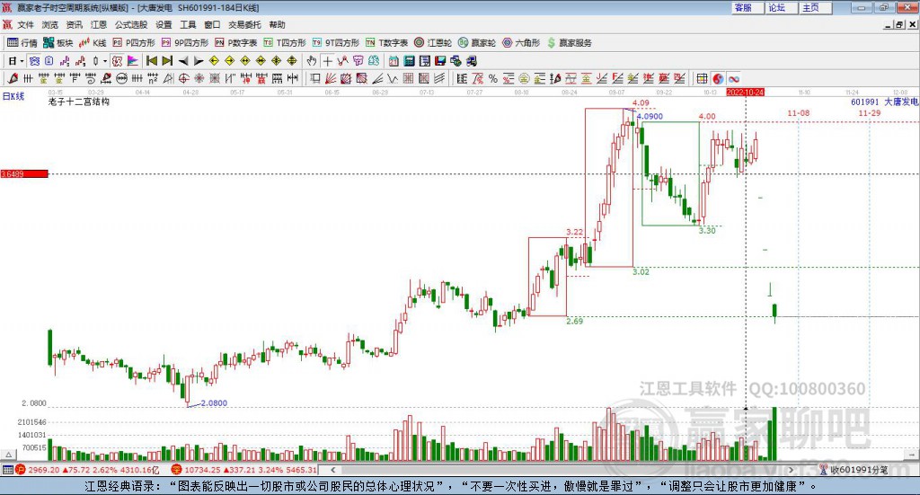This screenshot has width=920, height=495.
Task: Click the 客服 button in title bar
Action: 747,7
